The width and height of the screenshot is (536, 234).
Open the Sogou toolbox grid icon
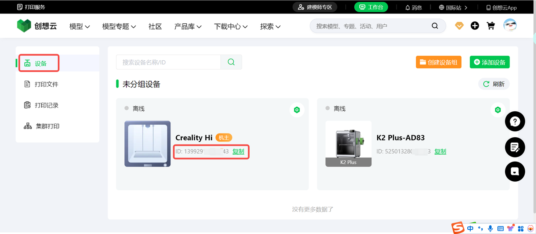point(521,229)
